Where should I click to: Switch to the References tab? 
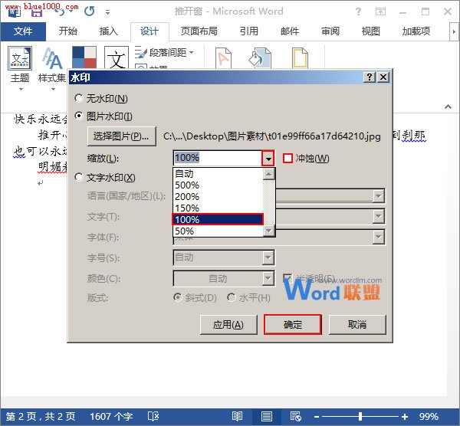point(248,31)
